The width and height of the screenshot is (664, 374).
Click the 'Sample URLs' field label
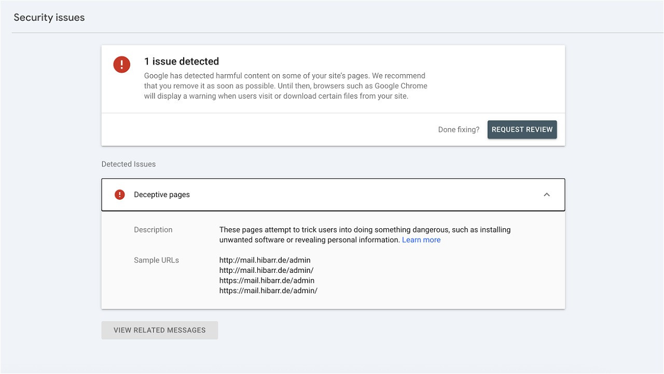[156, 260]
